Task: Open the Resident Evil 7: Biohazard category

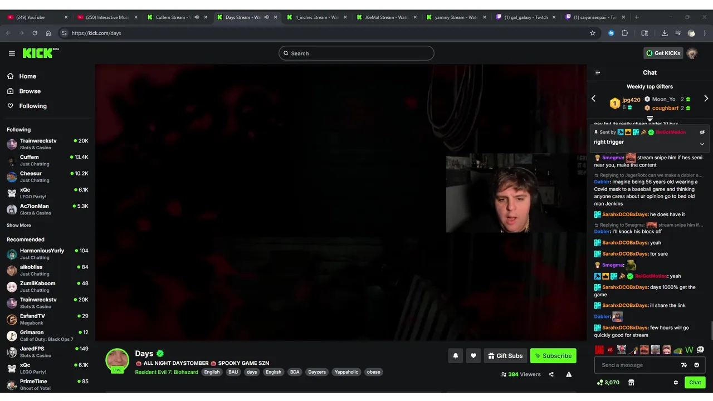Action: (x=167, y=372)
